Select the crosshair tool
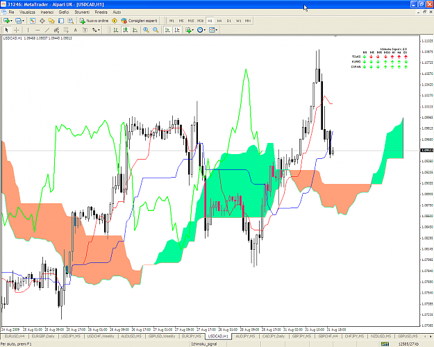 [17, 30]
